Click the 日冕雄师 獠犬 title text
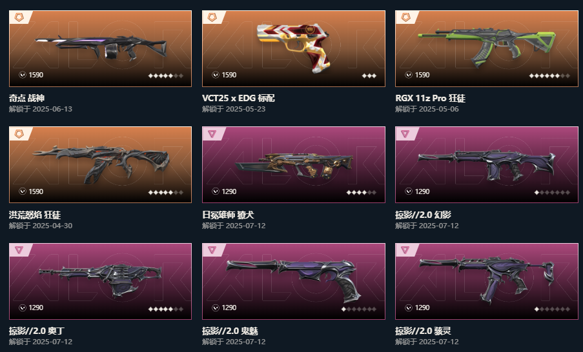583x352 pixels. (228, 215)
